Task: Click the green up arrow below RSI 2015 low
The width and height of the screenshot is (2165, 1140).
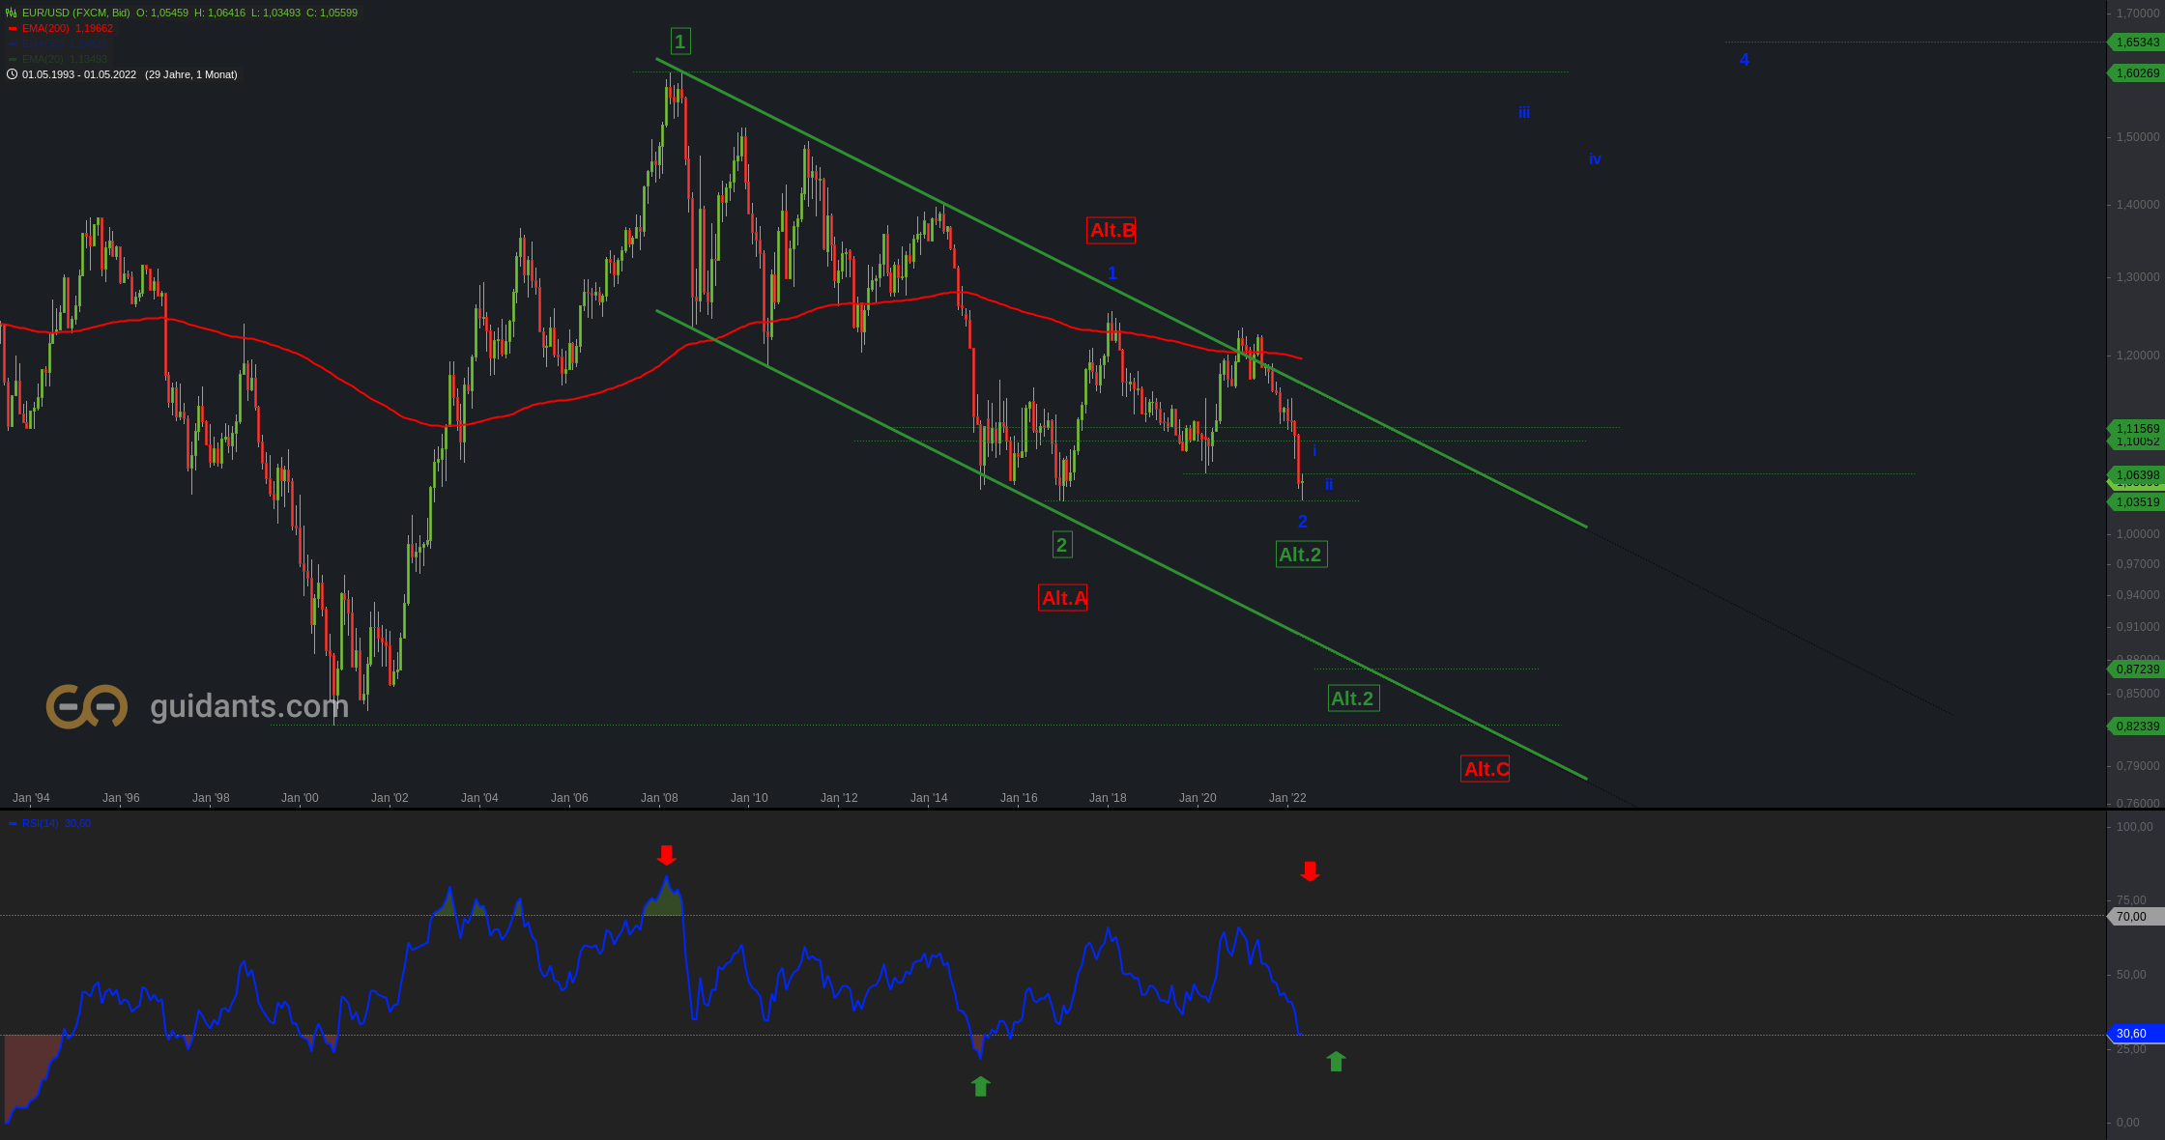Action: (980, 1087)
